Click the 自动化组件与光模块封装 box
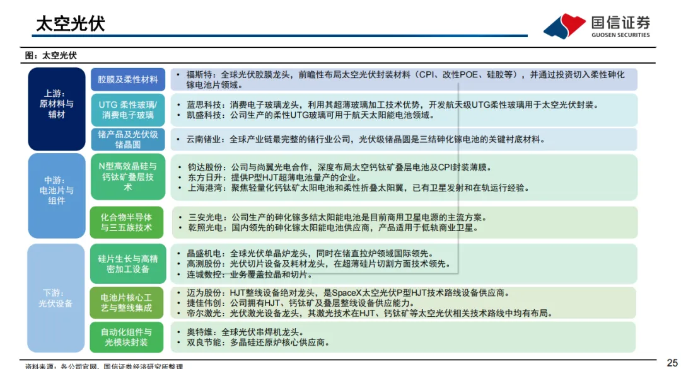681x369 pixels. [126, 337]
